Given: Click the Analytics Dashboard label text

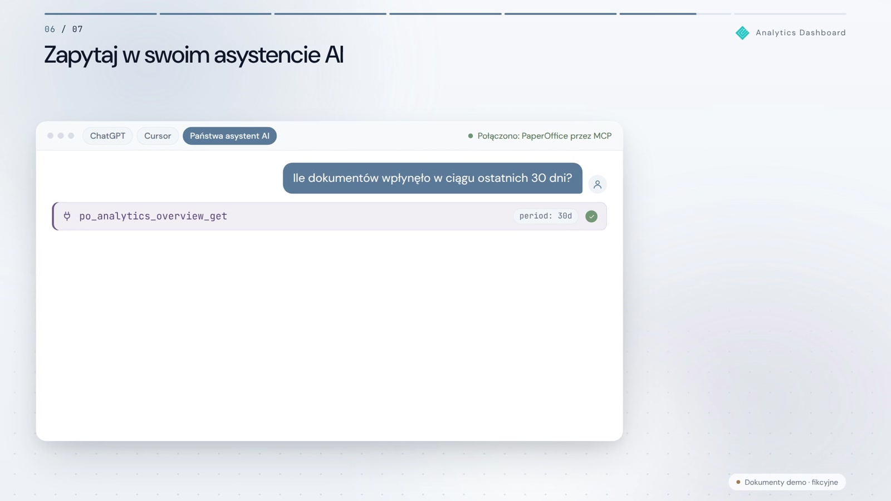Looking at the screenshot, I should (801, 33).
